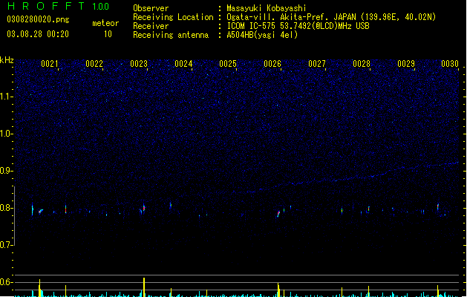The width and height of the screenshot is (467, 297).
Task: Click the meteor count value 10
Action: [x=108, y=34]
